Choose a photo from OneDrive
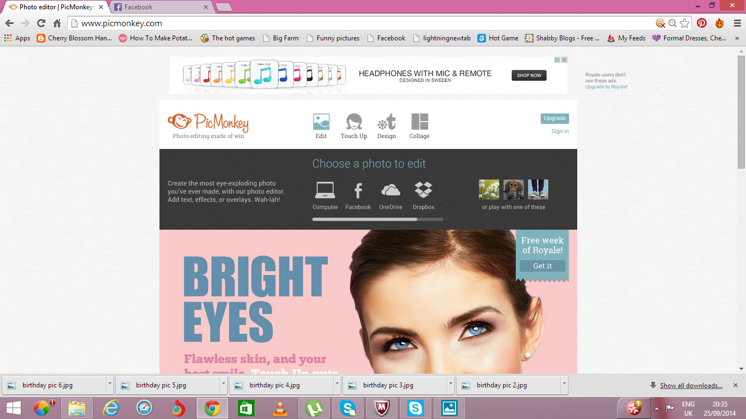746x419 pixels. (x=390, y=190)
